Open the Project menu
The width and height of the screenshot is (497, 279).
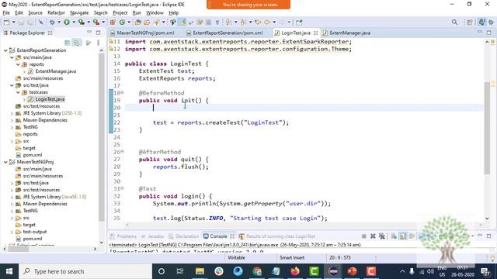pos(120,12)
